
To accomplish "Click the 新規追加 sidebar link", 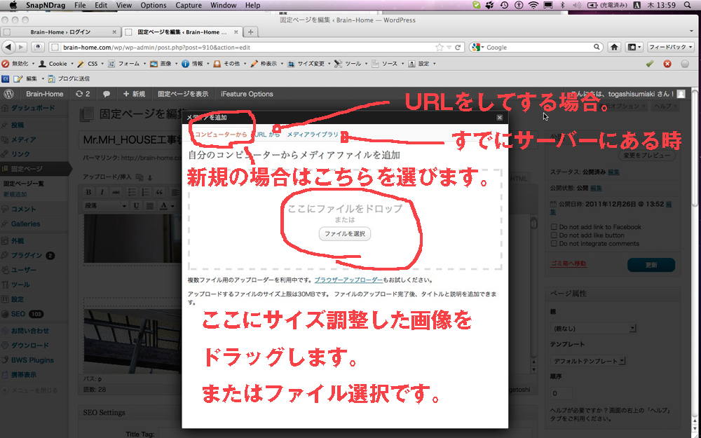I will (15, 194).
